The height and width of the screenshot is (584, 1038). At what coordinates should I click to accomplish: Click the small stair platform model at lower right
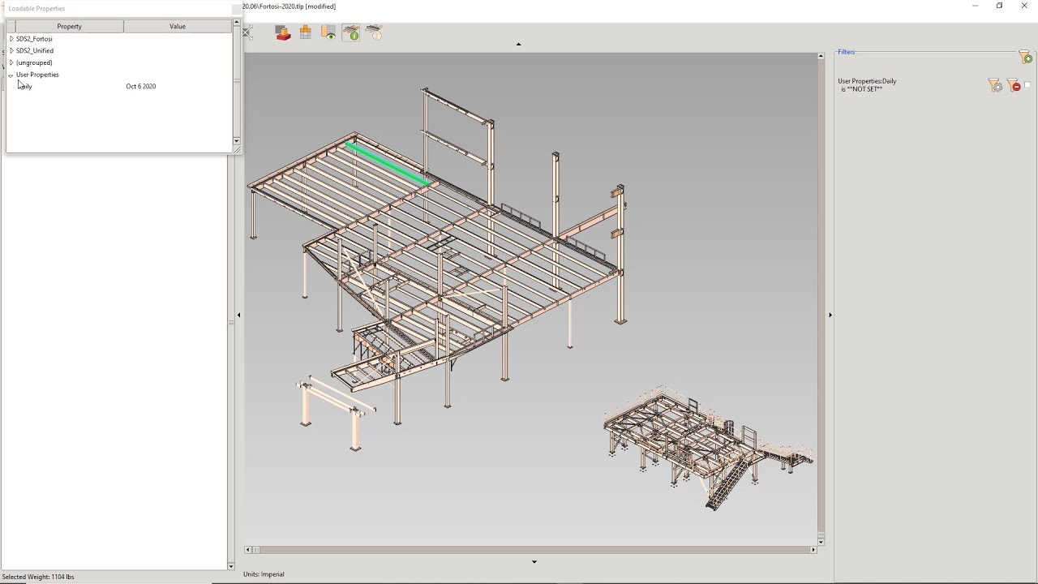click(707, 446)
